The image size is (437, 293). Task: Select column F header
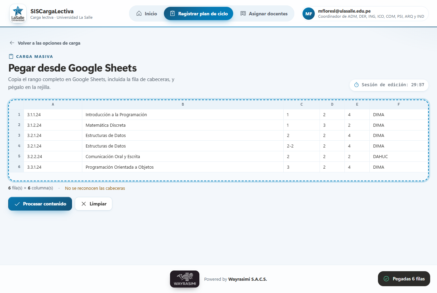pyautogui.click(x=399, y=104)
